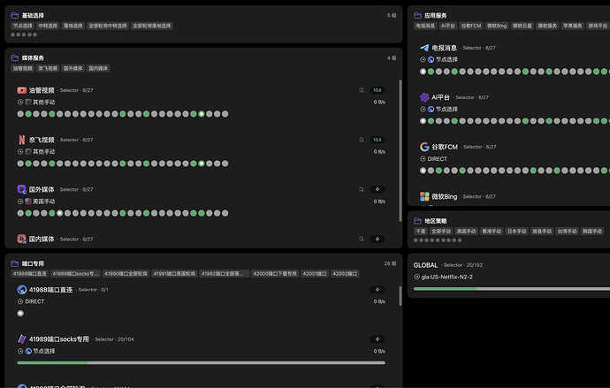Click the 国内媒体 group icon
The image size is (610, 388).
[22, 239]
